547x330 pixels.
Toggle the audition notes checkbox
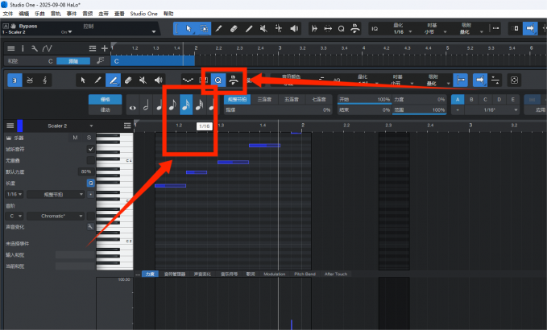click(90, 149)
